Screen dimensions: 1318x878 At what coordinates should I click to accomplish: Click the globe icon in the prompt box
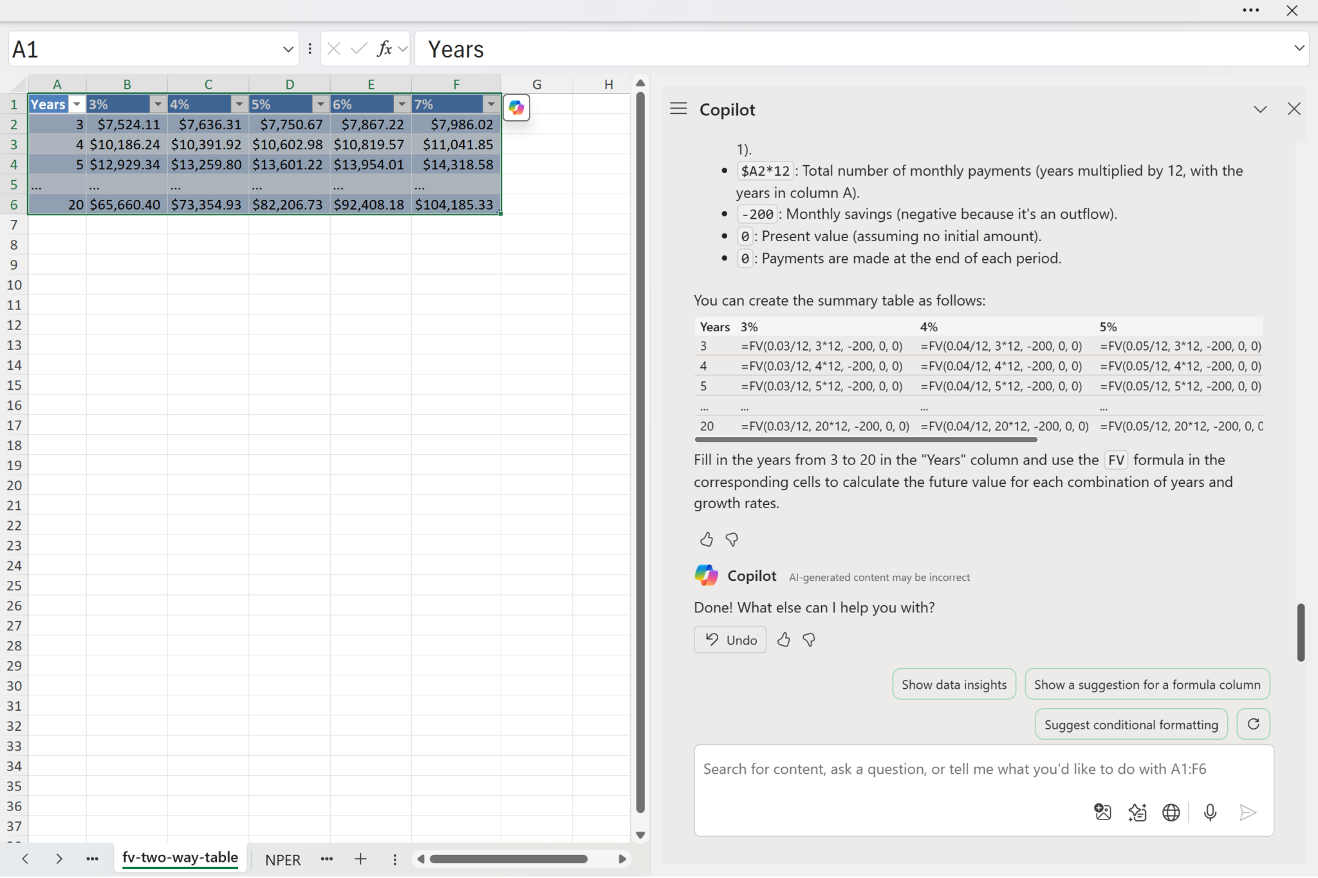pos(1171,812)
